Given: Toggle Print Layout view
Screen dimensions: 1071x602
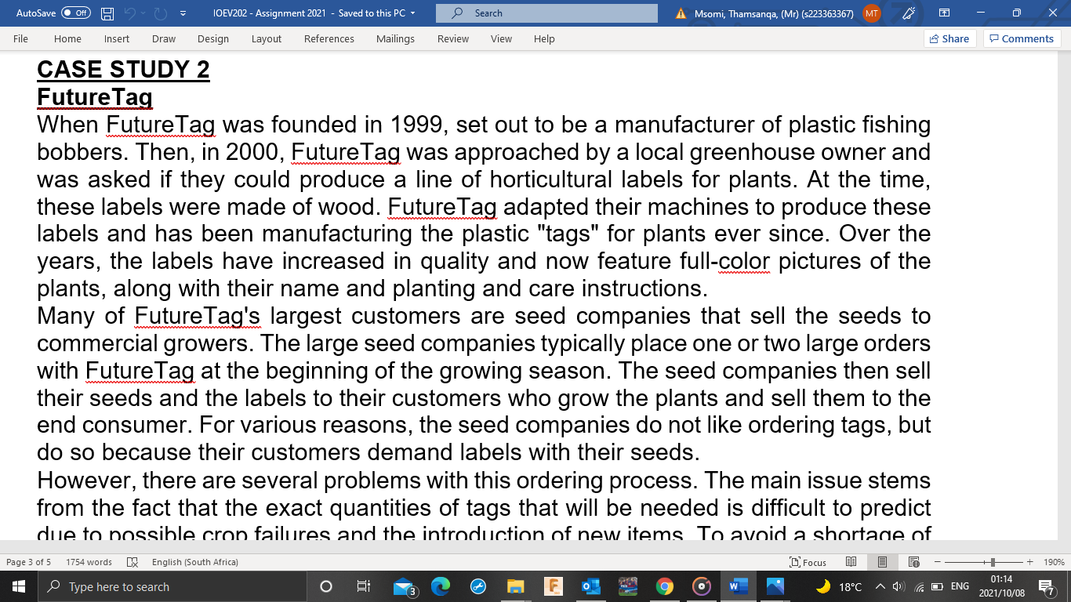Looking at the screenshot, I should coord(882,562).
